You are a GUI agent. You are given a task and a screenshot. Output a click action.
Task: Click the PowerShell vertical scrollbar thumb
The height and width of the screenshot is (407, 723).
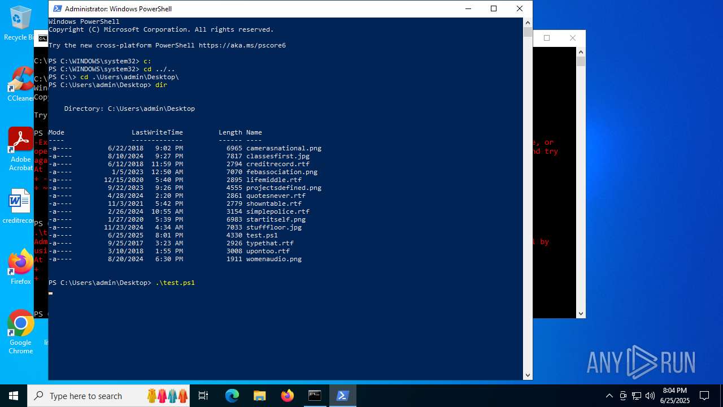(528, 32)
